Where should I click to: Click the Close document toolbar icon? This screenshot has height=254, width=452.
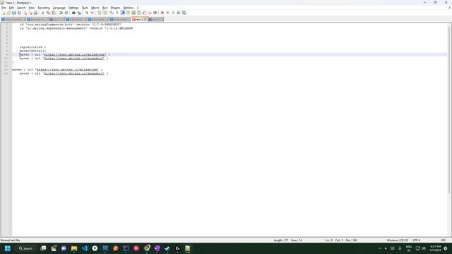(x=25, y=13)
